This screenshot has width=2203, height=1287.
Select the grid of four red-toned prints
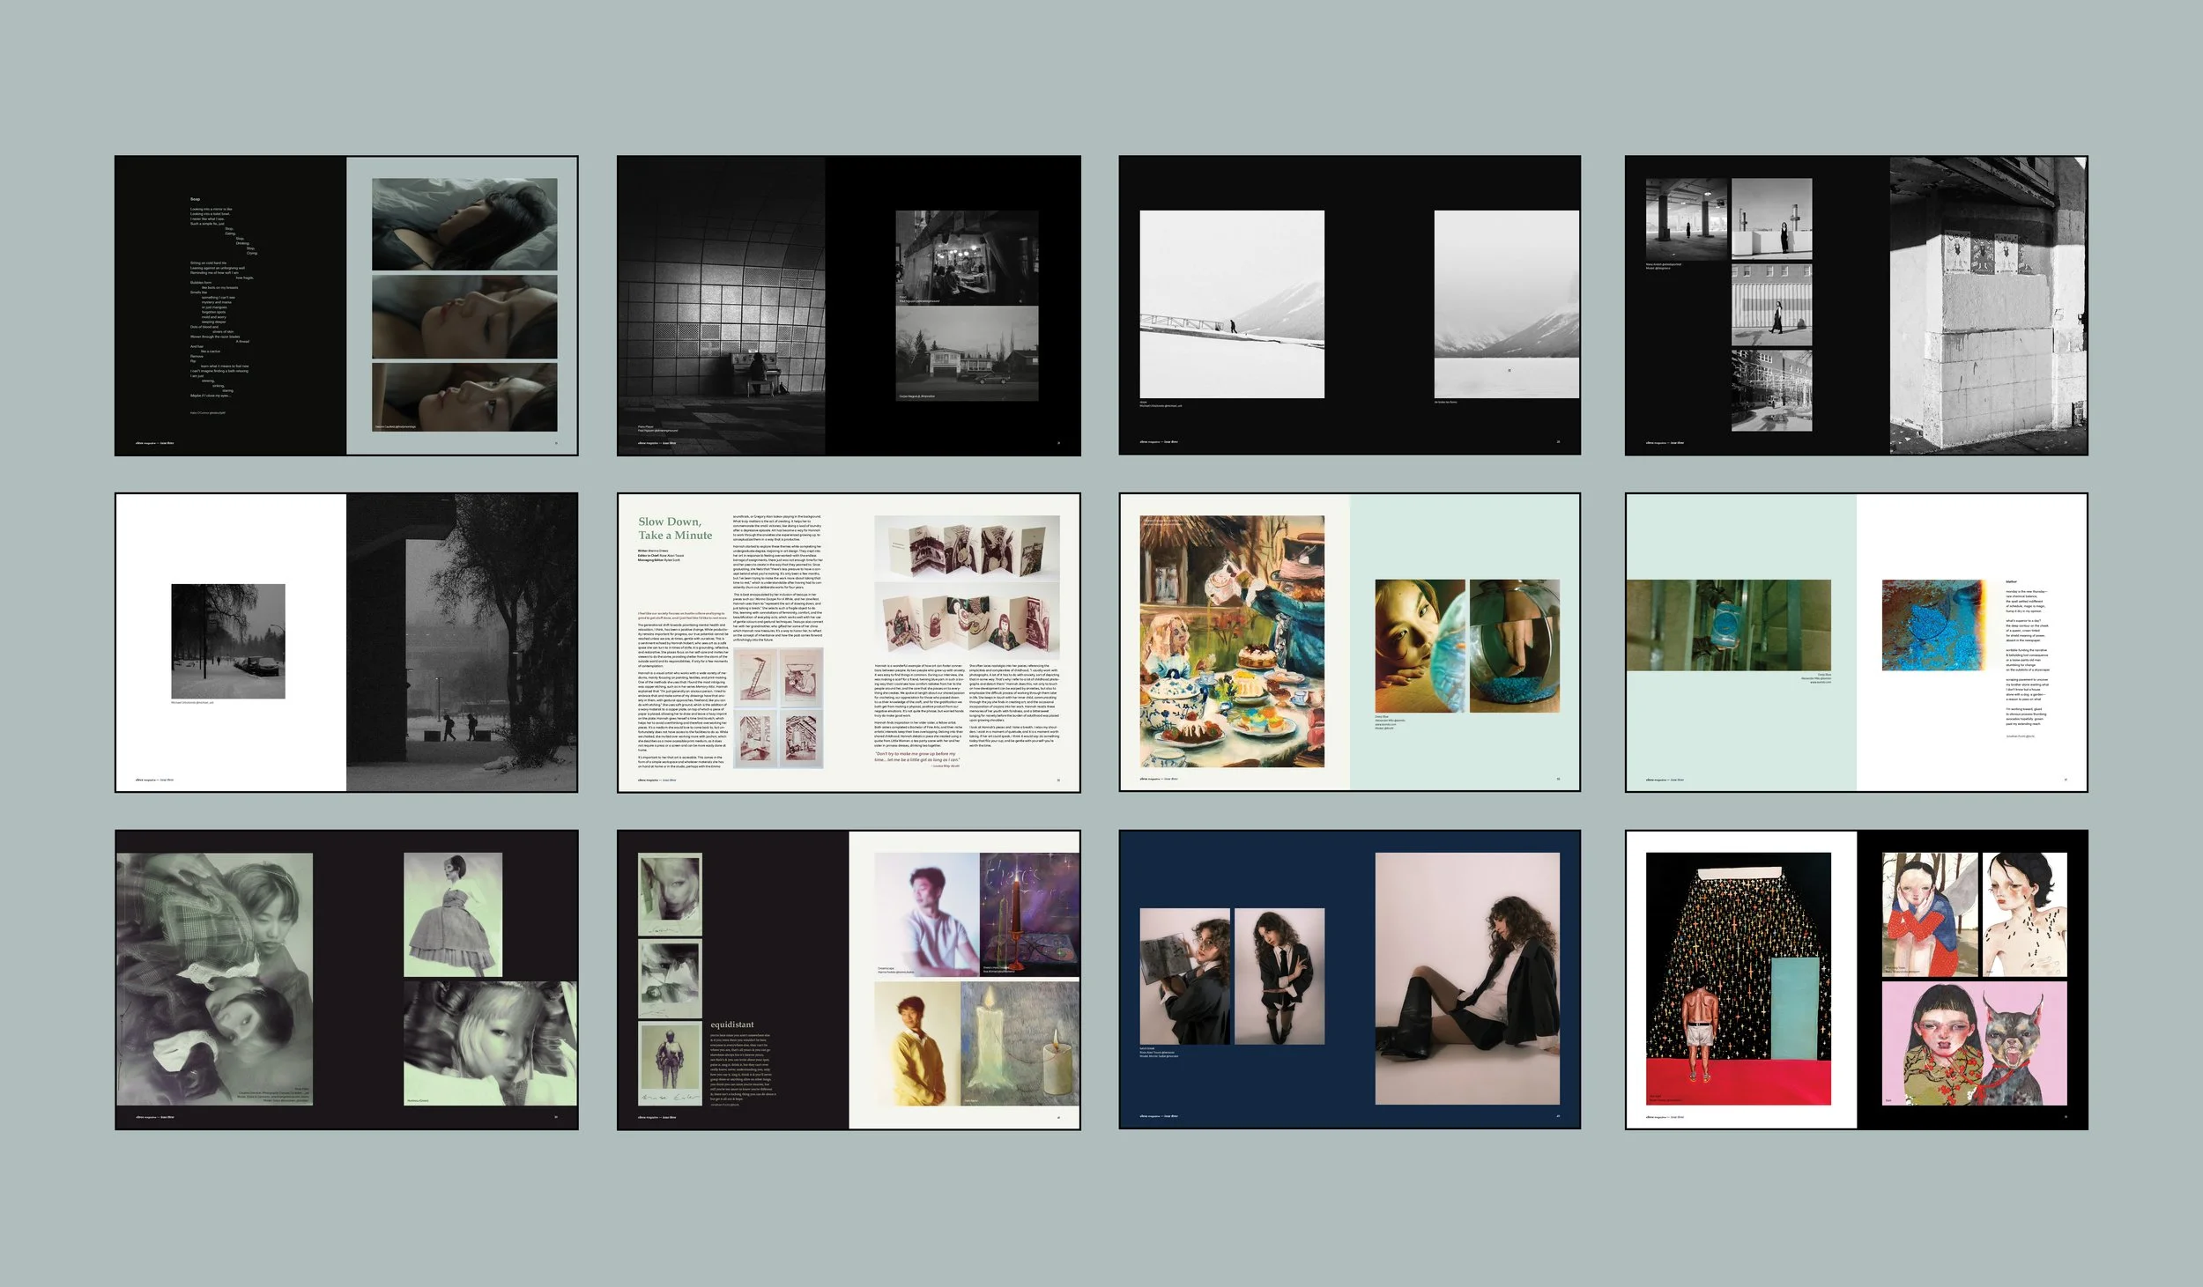click(778, 708)
